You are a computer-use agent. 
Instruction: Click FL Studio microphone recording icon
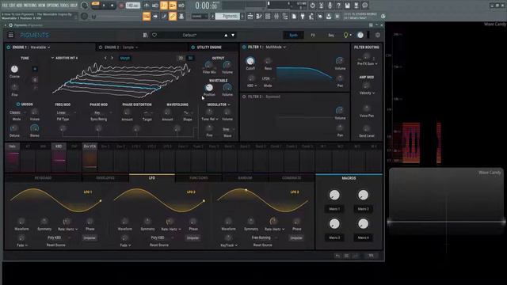coord(330,6)
